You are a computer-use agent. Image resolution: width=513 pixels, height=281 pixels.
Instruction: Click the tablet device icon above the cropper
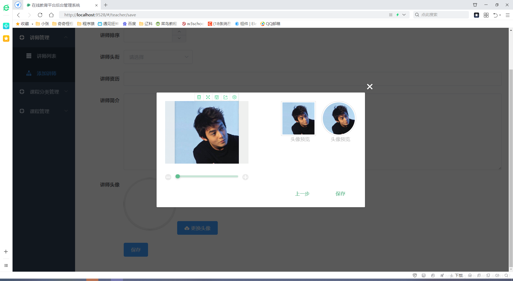tap(199, 97)
